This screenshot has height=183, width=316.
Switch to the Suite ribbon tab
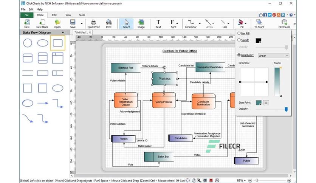(x=82, y=15)
